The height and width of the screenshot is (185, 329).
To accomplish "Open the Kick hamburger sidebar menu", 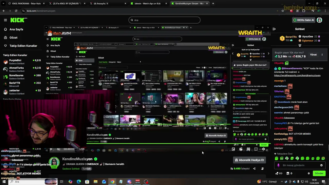I will click(x=5, y=20).
